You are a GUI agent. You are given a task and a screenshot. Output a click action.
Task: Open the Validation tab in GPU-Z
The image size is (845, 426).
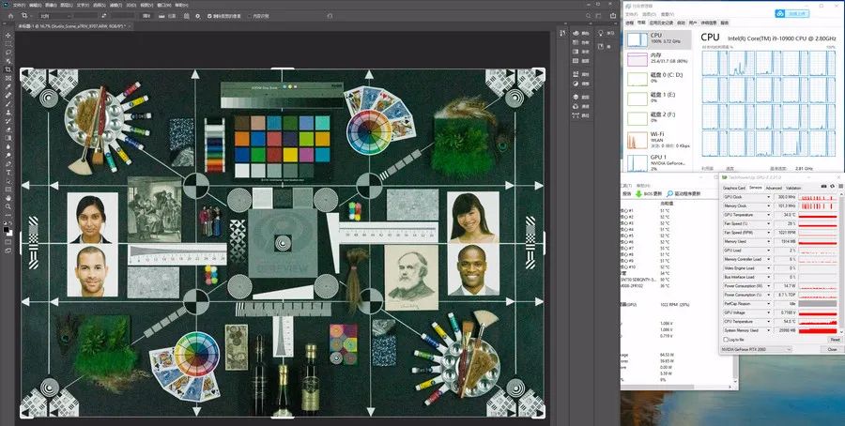(x=793, y=188)
